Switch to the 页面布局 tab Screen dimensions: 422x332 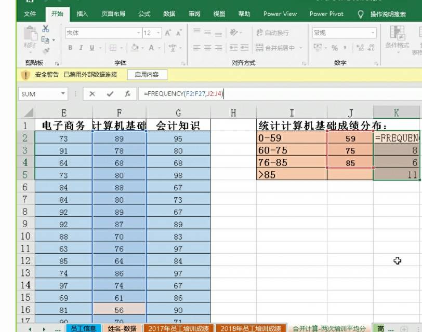click(113, 13)
